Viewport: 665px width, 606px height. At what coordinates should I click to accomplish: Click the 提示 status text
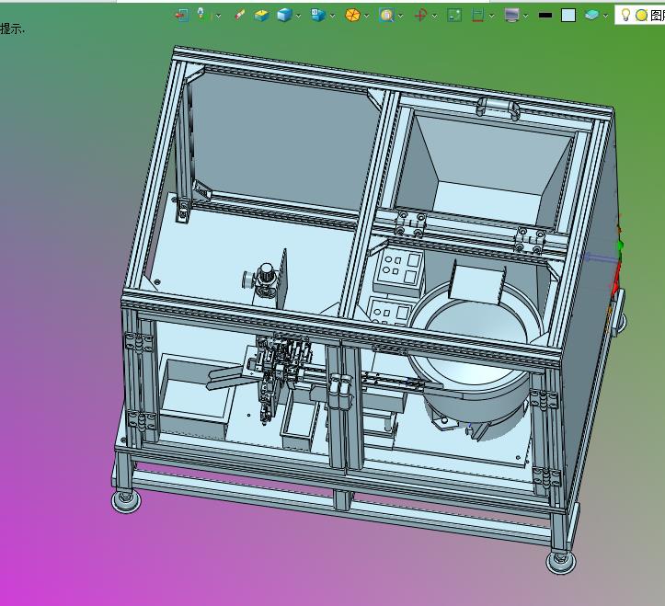pos(12,29)
